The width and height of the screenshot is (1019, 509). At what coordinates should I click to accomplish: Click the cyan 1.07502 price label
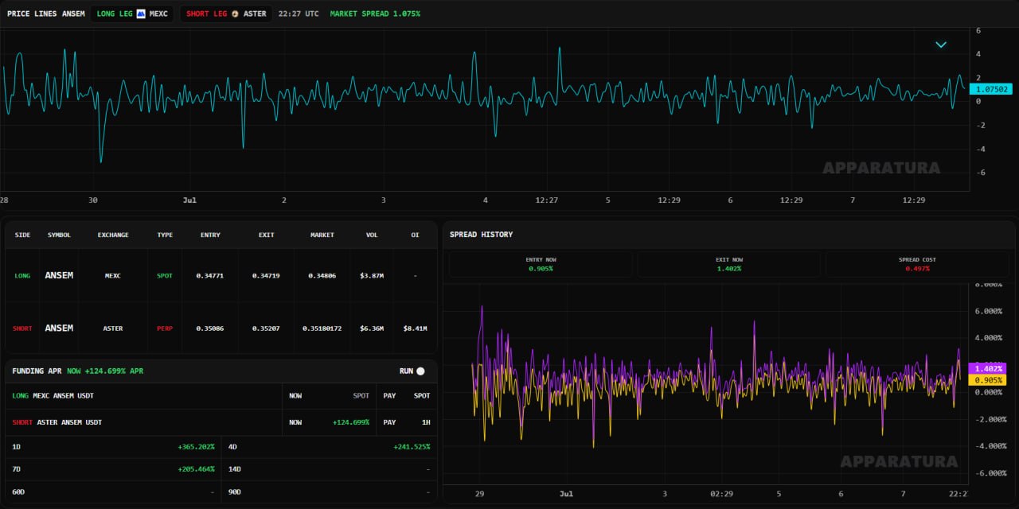click(990, 90)
